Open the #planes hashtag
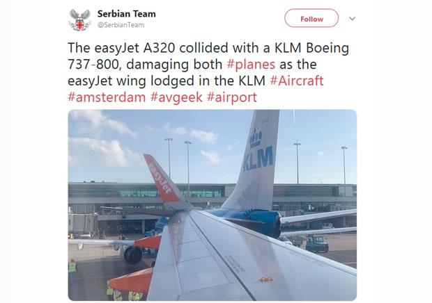The image size is (432, 303). [x=251, y=64]
